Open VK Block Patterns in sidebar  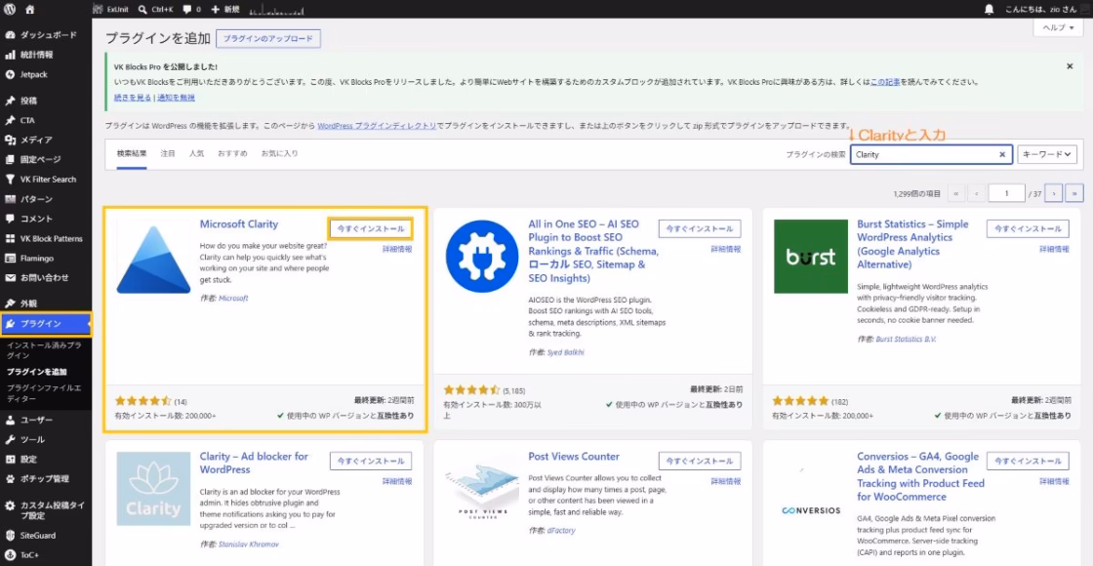pos(45,238)
